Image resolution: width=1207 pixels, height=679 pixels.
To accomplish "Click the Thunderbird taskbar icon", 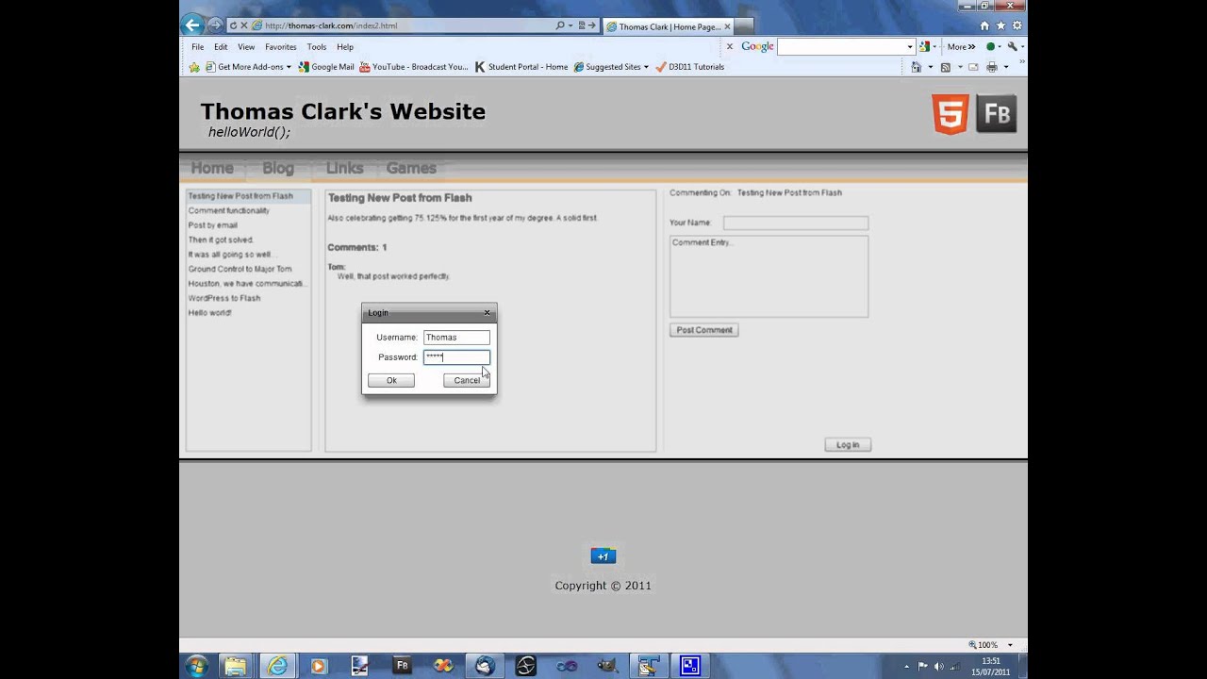I will tap(485, 666).
